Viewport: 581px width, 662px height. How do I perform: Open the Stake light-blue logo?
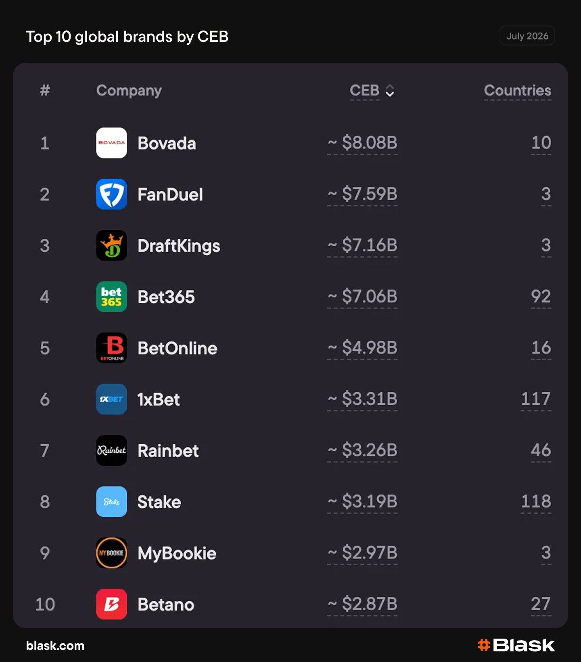111,502
